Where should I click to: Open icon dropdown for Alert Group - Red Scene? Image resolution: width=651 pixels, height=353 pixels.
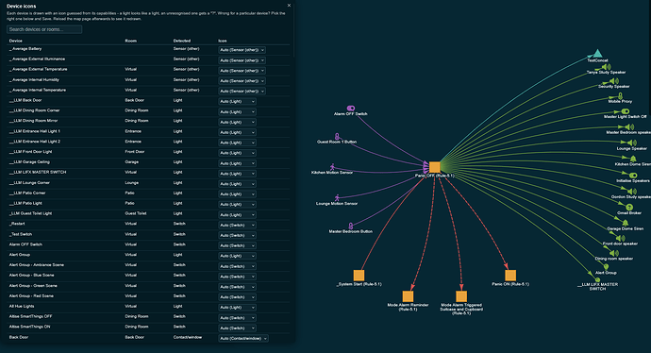point(237,297)
